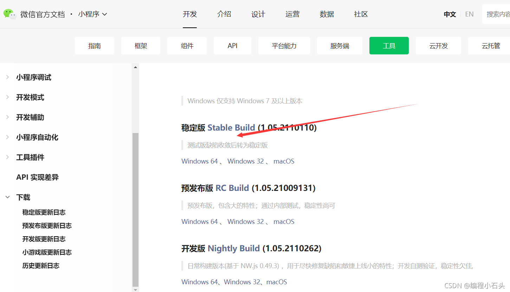Expand 小程序调试 sidebar chevron
Viewport: 510px width, 292px height.
[7, 77]
